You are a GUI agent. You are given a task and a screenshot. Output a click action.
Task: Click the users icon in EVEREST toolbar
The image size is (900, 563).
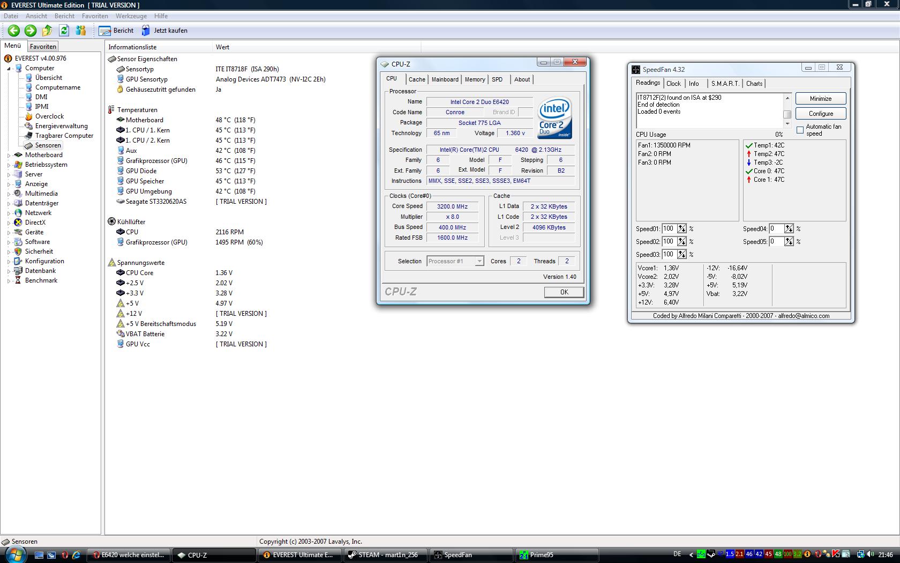pos(81,31)
